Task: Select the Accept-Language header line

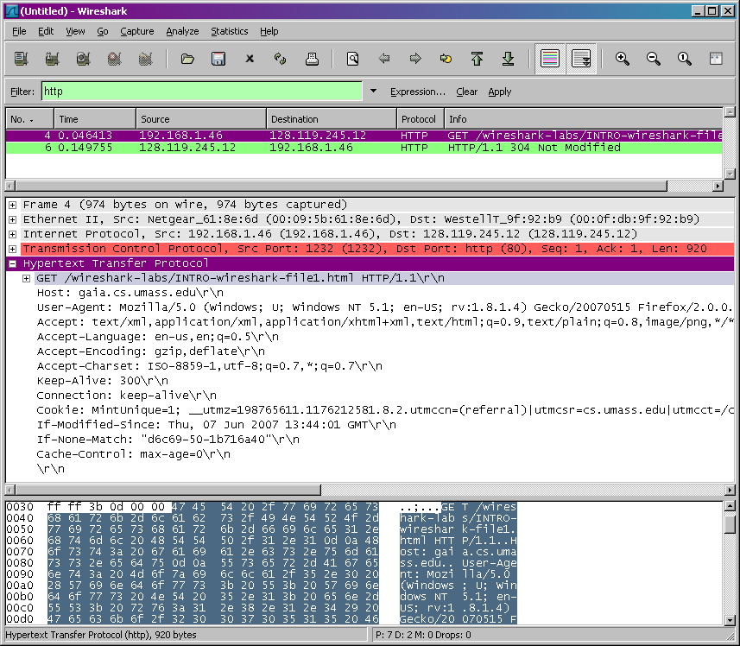Action: 158,337
